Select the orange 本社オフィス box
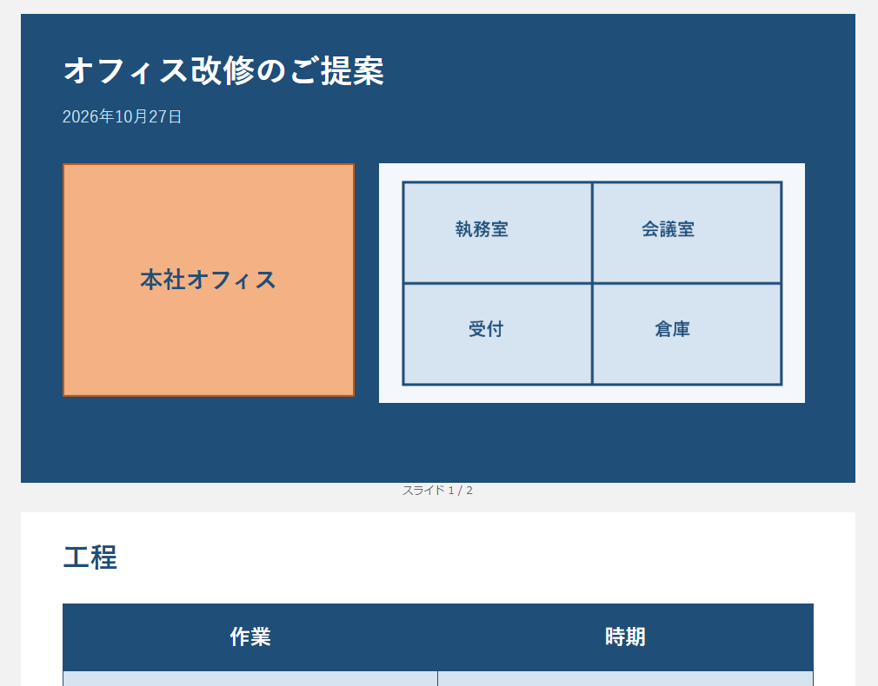The height and width of the screenshot is (686, 878). pos(209,280)
